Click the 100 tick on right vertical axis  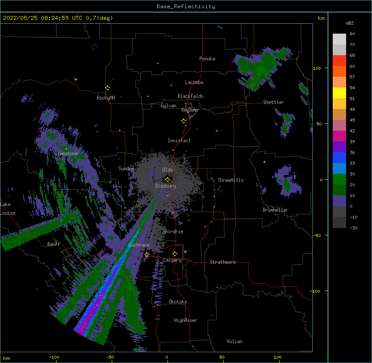[317, 68]
